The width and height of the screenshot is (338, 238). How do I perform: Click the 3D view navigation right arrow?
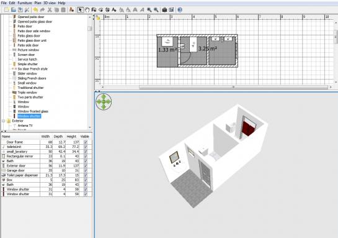coord(109,101)
